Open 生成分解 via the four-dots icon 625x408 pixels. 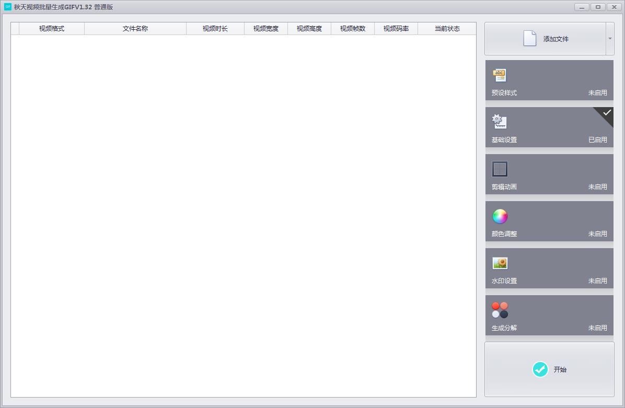coord(500,310)
